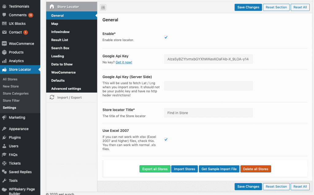This screenshot has width=314, height=195.
Task: Click the Tickets icon in the admin menu
Action: tap(4, 163)
